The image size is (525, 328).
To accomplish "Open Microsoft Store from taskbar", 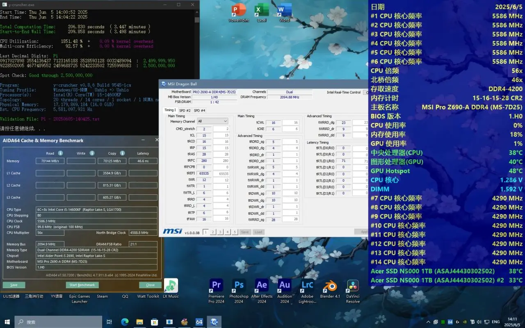I will [155, 322].
